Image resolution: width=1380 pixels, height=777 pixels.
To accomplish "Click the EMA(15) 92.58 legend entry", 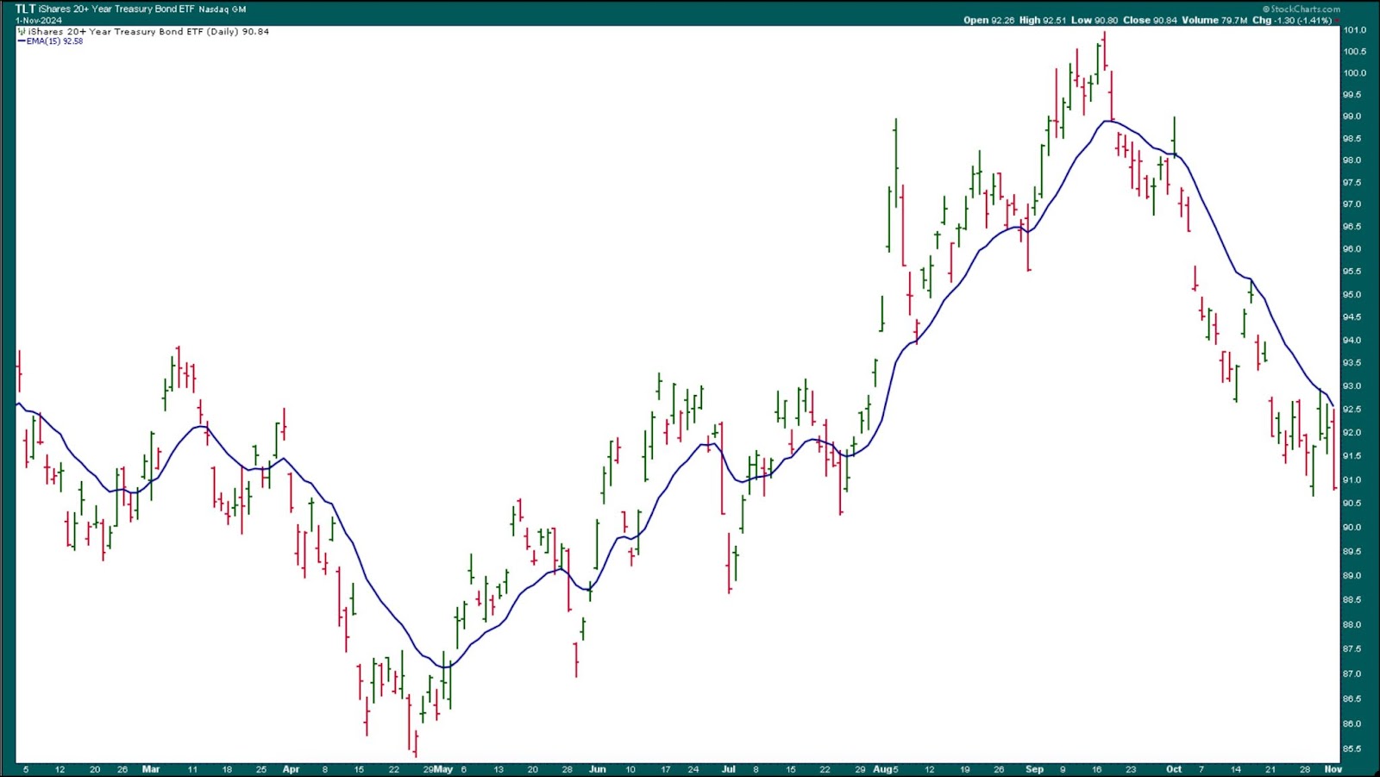I will pyautogui.click(x=51, y=41).
